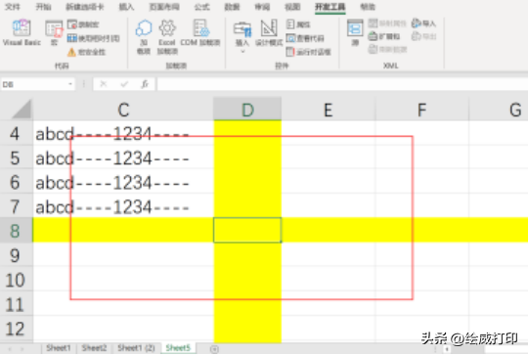Switch to the Review (审阅) tab
The image size is (528, 355).
262,7
